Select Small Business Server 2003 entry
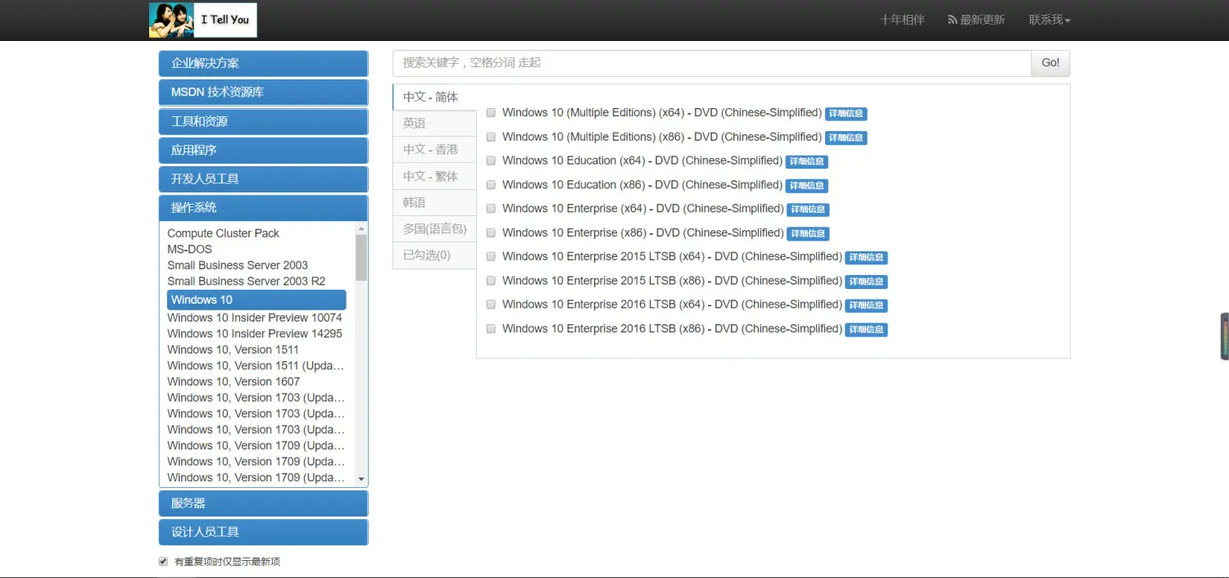Screen dimensions: 1229x578 [x=238, y=265]
